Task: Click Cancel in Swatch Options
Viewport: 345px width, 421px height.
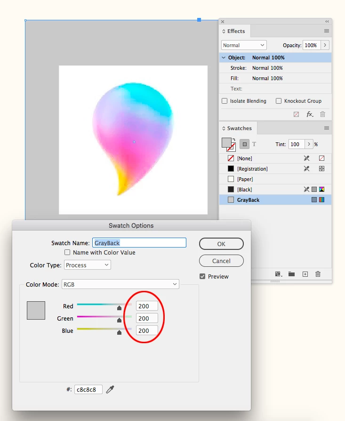Action: pyautogui.click(x=221, y=261)
